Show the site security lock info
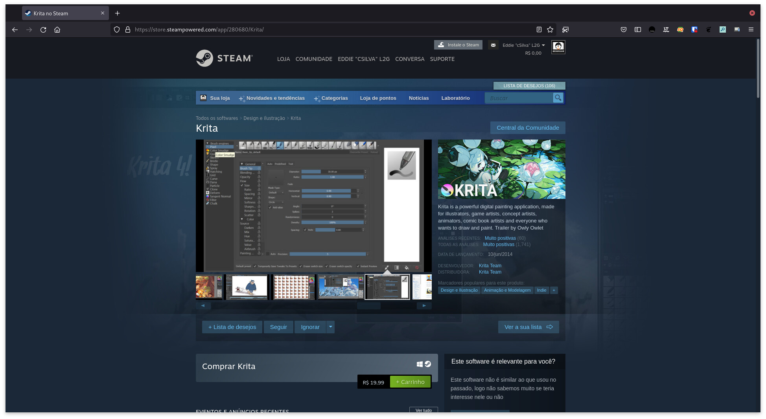766x419 pixels. 128,29
